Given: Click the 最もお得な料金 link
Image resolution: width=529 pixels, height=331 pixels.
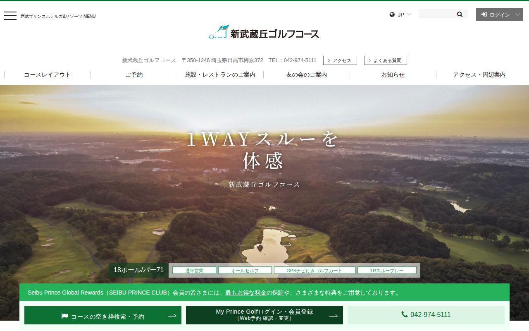Looking at the screenshot, I should (x=245, y=293).
